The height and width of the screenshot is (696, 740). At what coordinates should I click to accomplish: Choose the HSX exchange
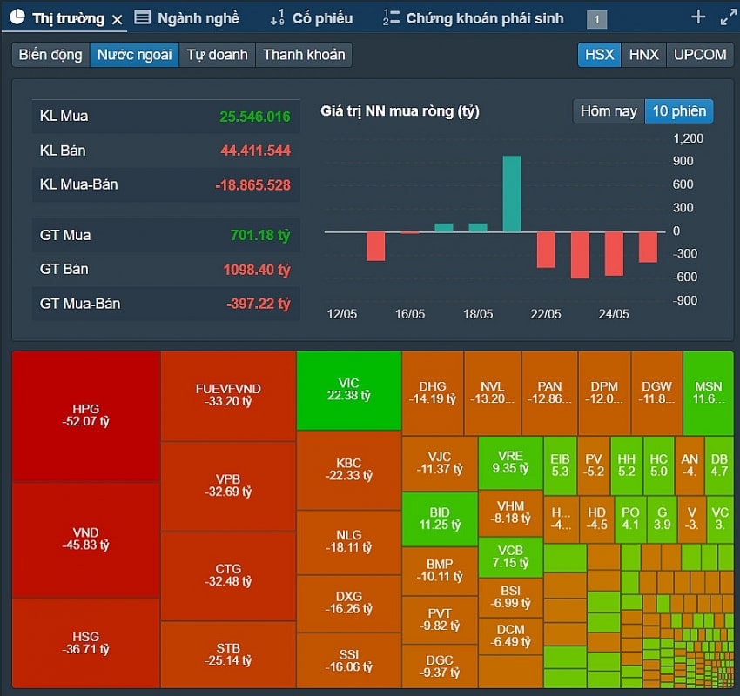pyautogui.click(x=599, y=55)
